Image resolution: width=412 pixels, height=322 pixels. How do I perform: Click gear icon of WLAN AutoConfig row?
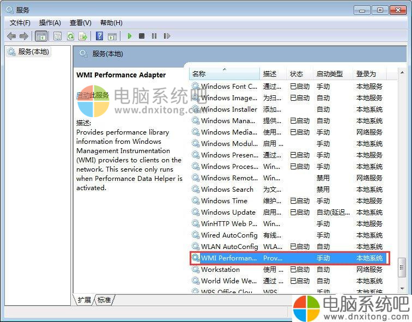tap(196, 246)
